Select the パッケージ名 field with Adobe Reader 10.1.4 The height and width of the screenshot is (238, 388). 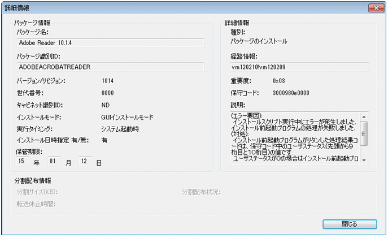[x=111, y=42]
